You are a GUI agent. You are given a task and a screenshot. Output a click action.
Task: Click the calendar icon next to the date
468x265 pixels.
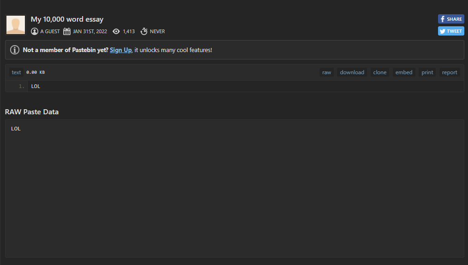click(x=67, y=31)
